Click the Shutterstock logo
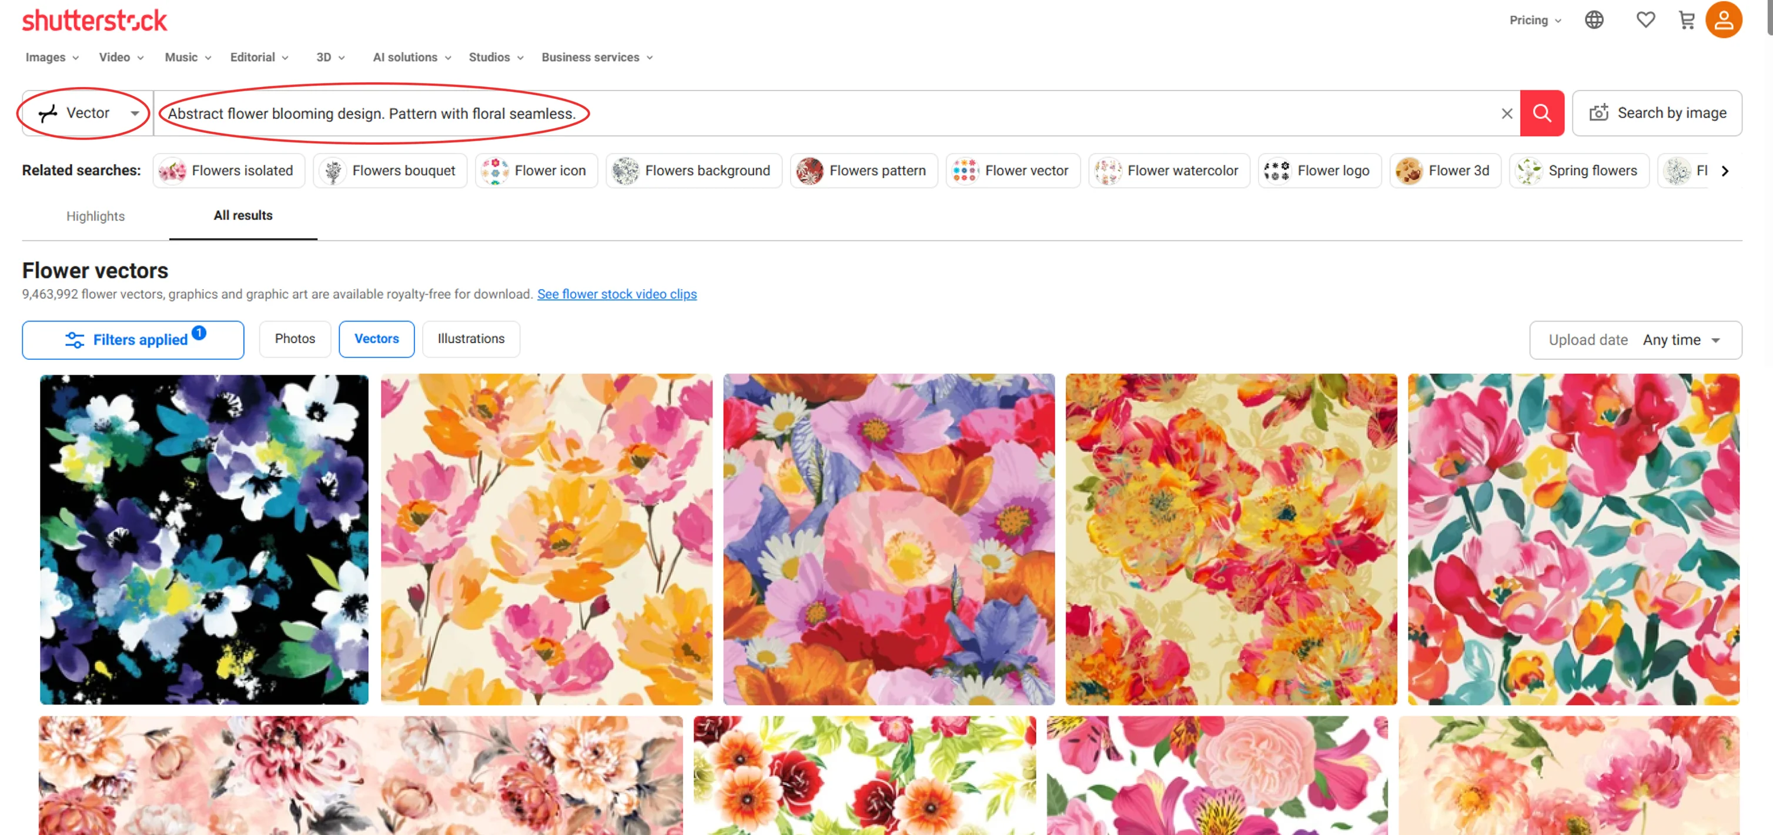 (94, 20)
